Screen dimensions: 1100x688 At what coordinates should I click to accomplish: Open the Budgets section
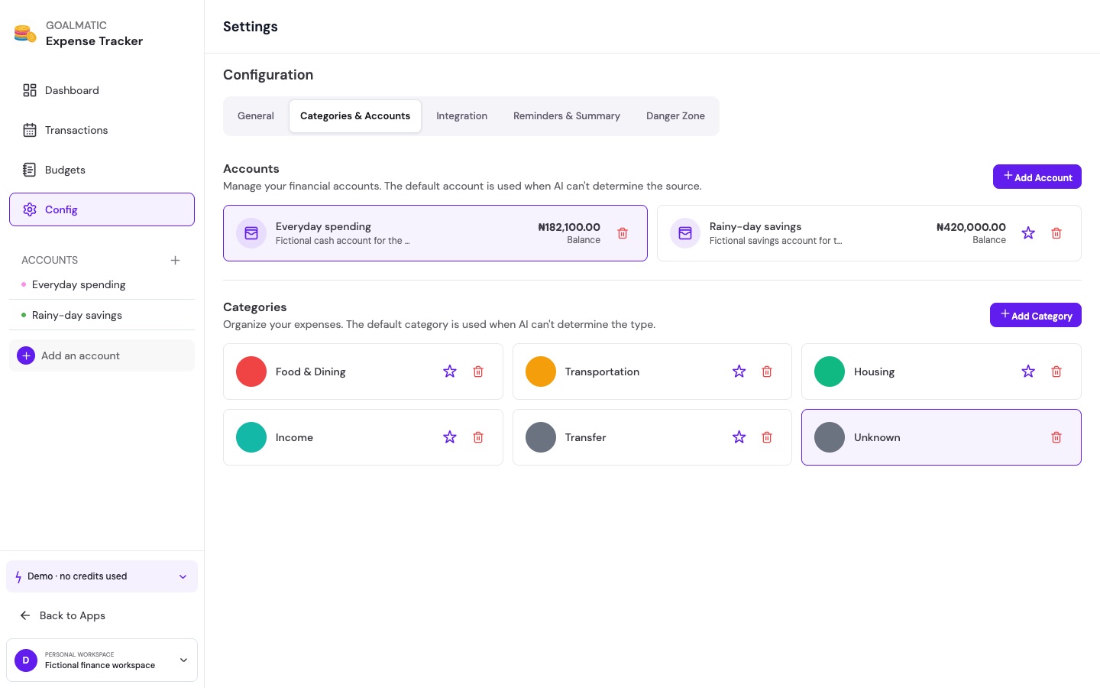pos(102,170)
